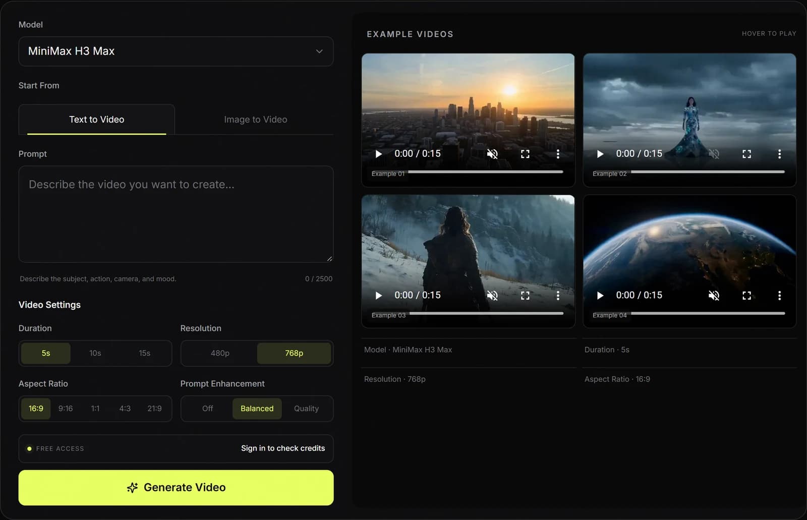This screenshot has height=520, width=807.
Task: Click the mute icon on the Example 02 video
Action: tap(714, 154)
